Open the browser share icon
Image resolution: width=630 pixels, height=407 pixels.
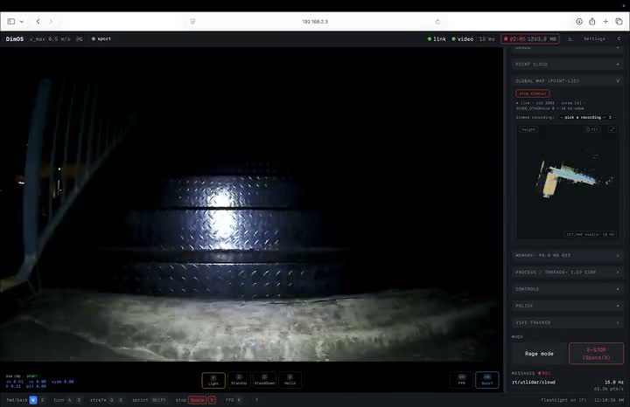point(592,22)
